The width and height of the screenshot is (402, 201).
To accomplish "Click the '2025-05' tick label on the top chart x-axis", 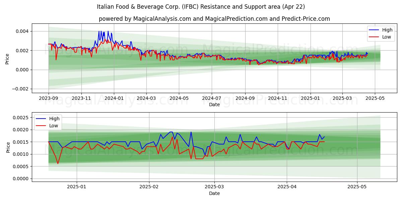I will pos(375,98).
